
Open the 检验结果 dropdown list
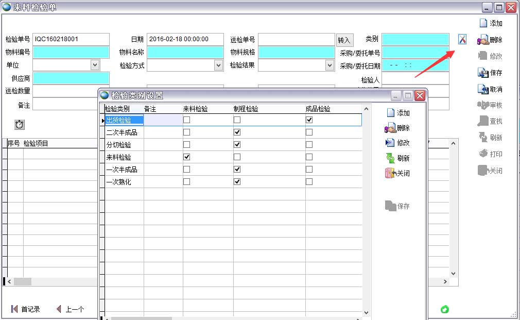click(x=330, y=65)
